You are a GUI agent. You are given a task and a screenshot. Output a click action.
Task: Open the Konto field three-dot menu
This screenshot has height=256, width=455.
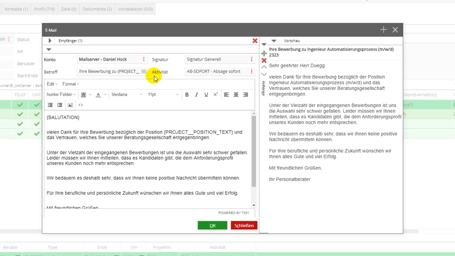(x=144, y=59)
